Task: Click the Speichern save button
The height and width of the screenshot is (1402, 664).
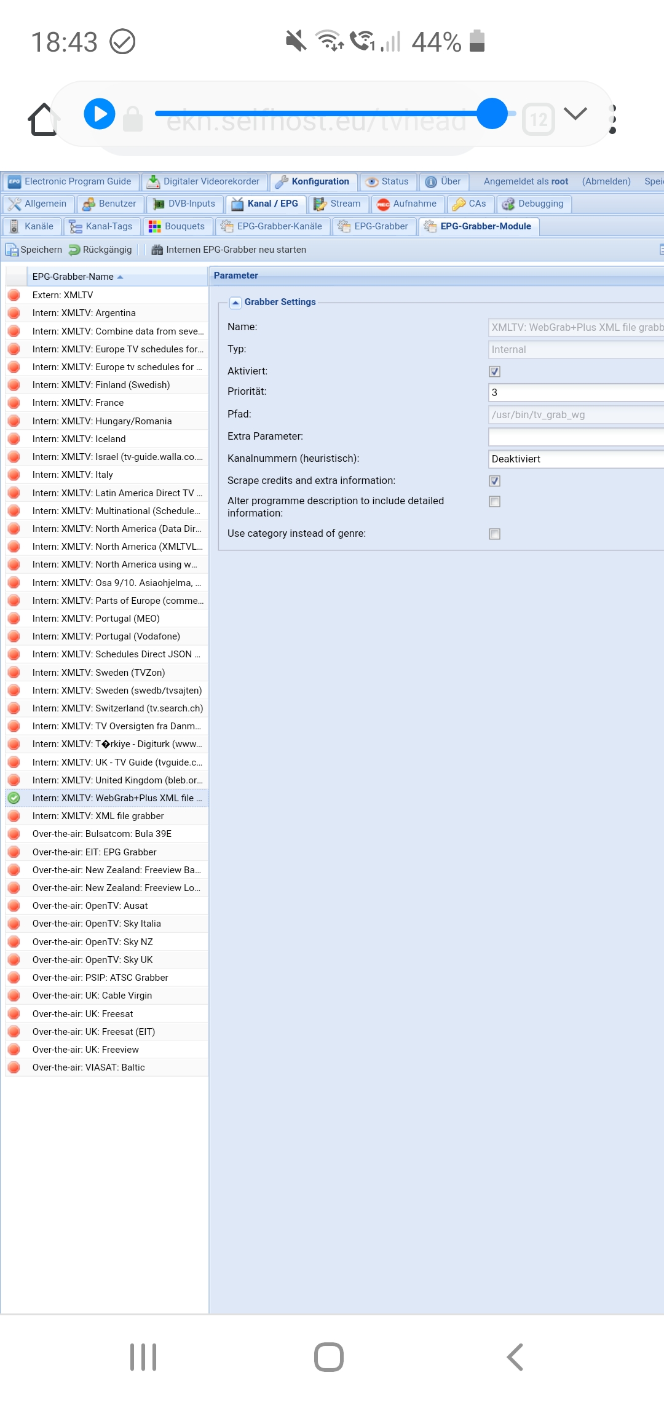Action: coord(34,250)
